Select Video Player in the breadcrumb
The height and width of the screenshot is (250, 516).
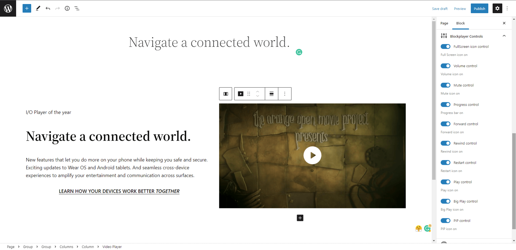click(x=112, y=247)
